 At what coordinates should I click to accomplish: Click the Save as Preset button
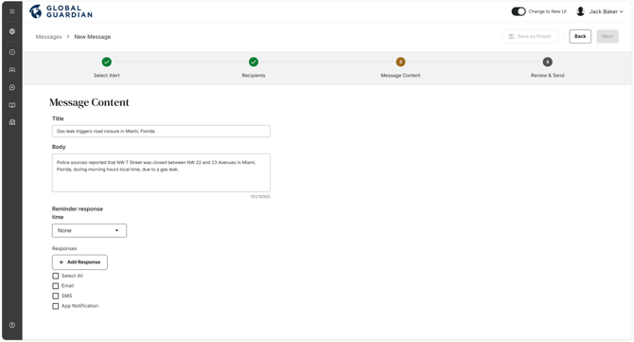click(x=530, y=36)
